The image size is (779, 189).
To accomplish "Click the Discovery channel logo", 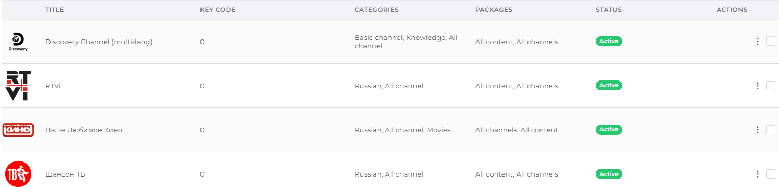I will (18, 42).
